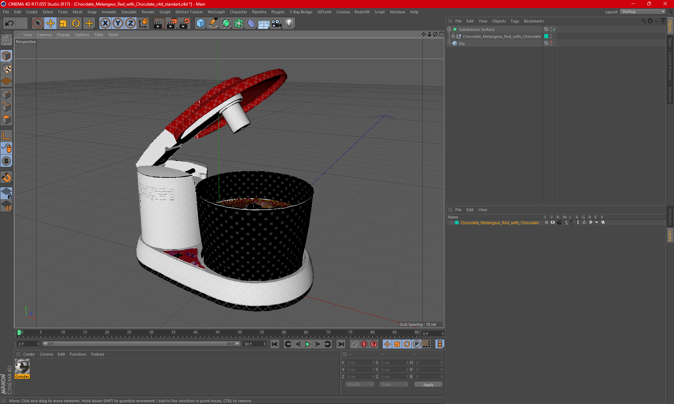The image size is (674, 404).
Task: Toggle Subdivision Surface enable checkmark
Action: coord(554,29)
